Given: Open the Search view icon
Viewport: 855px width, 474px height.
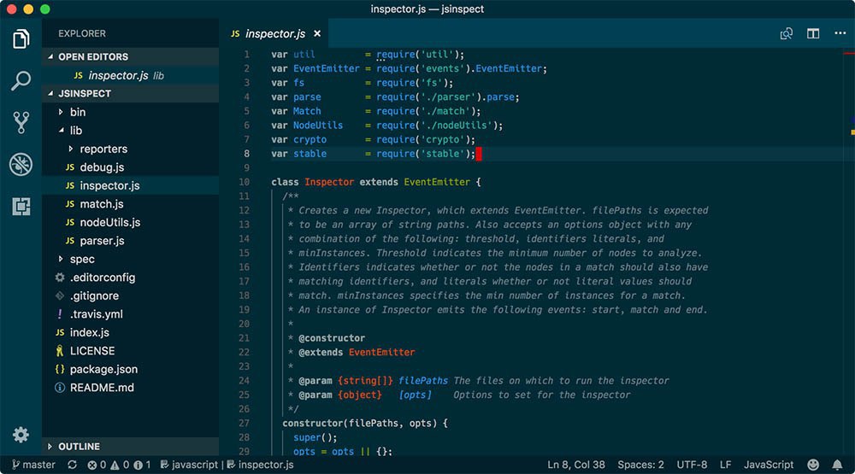Looking at the screenshot, I should tap(21, 81).
